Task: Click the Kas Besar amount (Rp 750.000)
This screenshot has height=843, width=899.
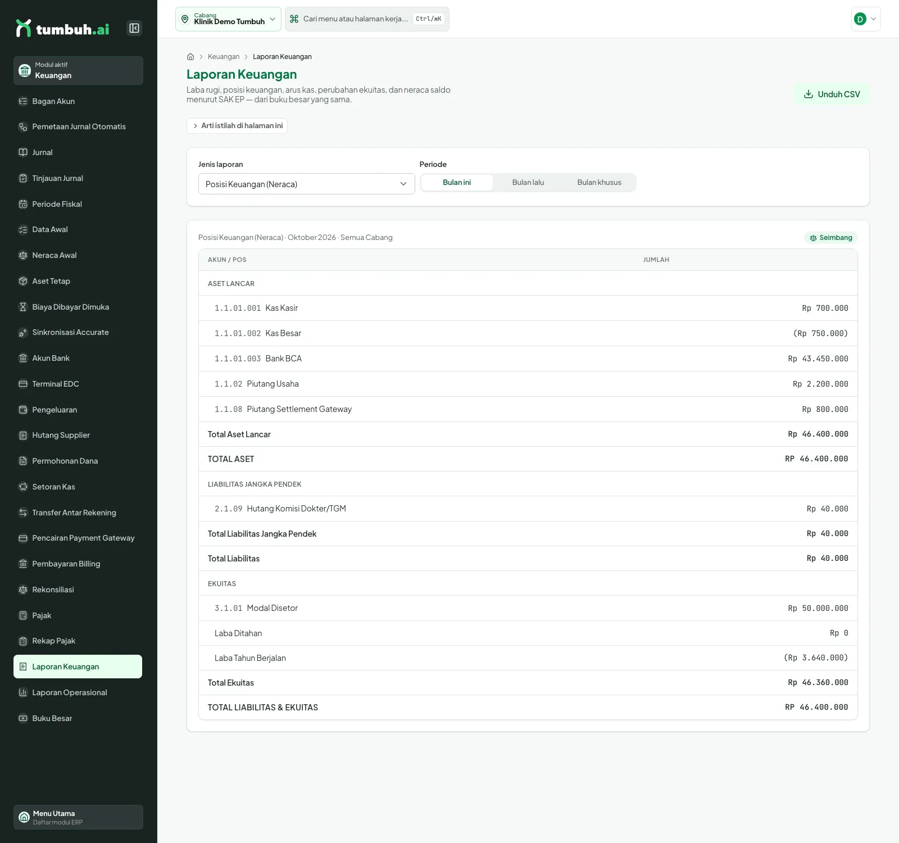Action: coord(821,333)
